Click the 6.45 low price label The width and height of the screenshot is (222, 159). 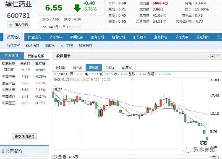coord(203,143)
